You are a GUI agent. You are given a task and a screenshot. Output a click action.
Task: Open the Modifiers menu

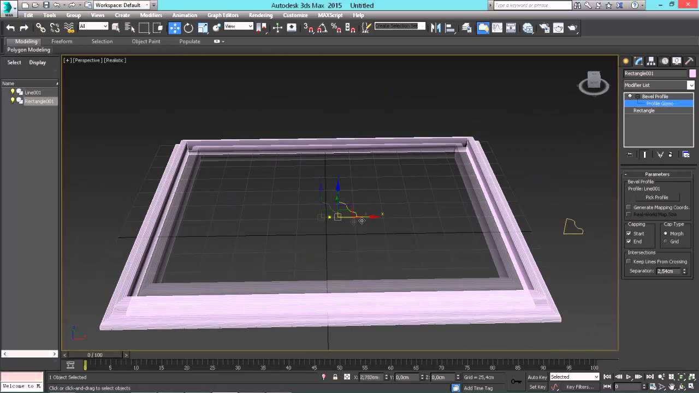pos(151,15)
